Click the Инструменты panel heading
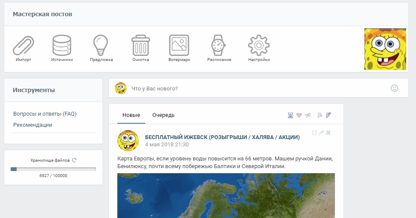Image resolution: width=416 pixels, height=218 pixels. coord(34,90)
